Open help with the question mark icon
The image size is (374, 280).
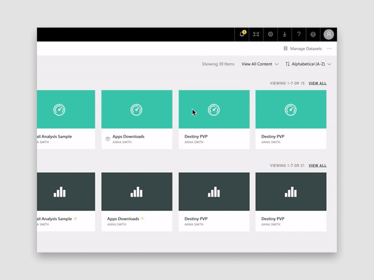[x=298, y=34]
